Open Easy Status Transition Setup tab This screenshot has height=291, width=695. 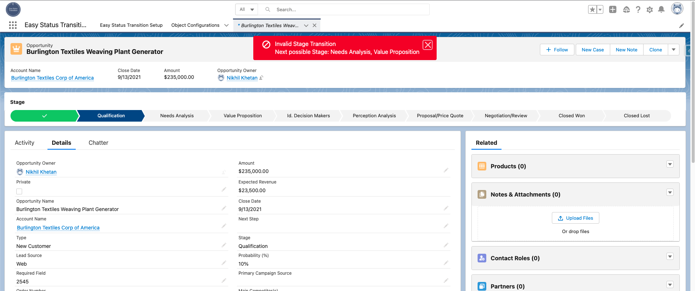tap(131, 25)
